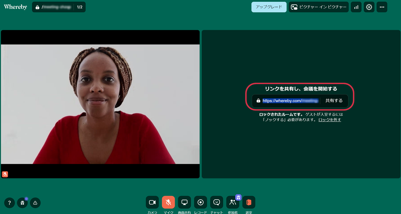Open connection quality signal bars
Viewport: 401px width, 214px height.
coord(356,7)
